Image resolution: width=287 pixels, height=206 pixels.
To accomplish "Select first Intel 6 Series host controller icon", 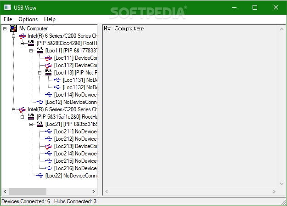I will (x=22, y=36).
